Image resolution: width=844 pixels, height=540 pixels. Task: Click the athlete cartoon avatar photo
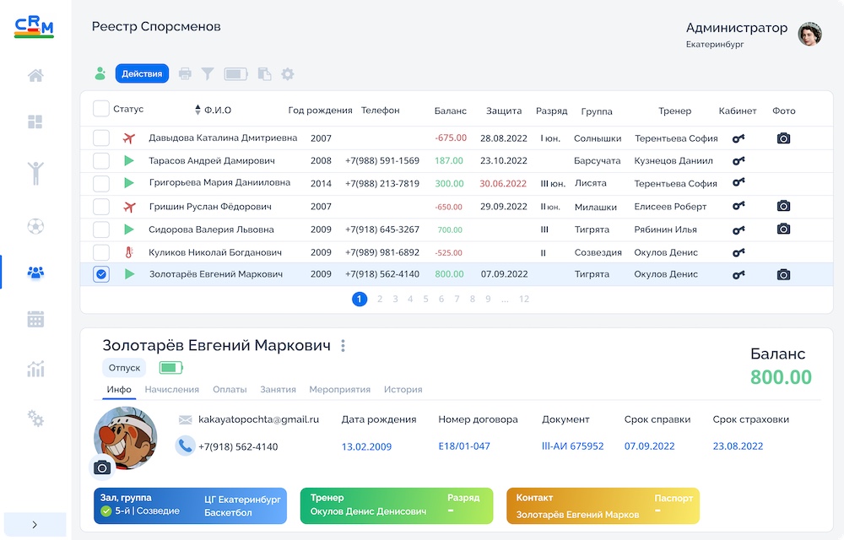(126, 438)
